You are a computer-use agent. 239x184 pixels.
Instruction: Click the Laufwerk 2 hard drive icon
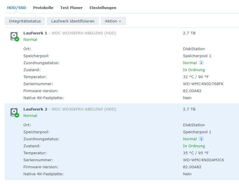click(x=15, y=113)
